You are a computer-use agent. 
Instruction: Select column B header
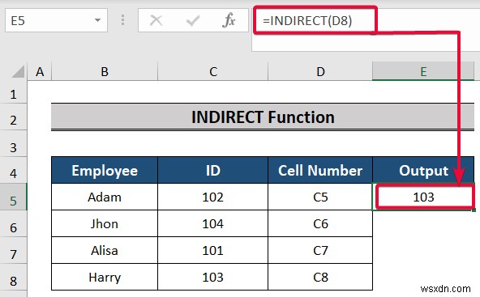tap(105, 72)
